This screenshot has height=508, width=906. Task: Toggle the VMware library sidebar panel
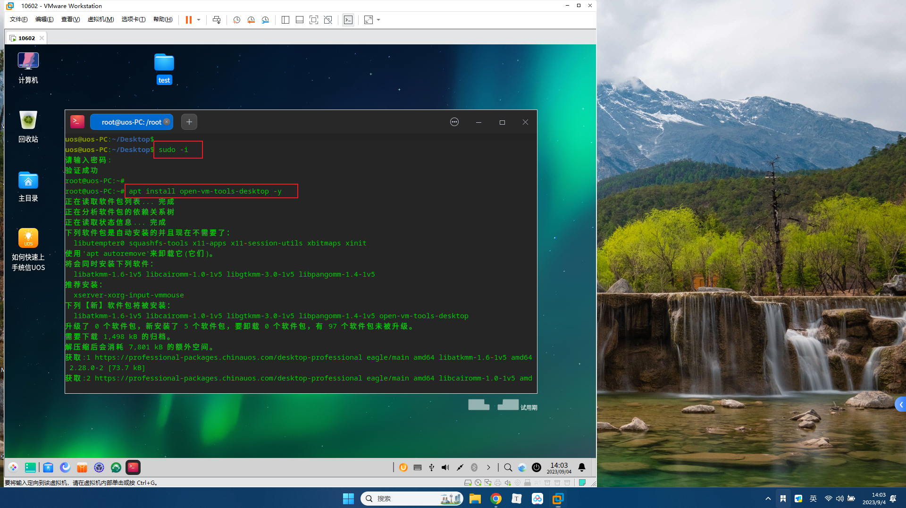pyautogui.click(x=285, y=20)
